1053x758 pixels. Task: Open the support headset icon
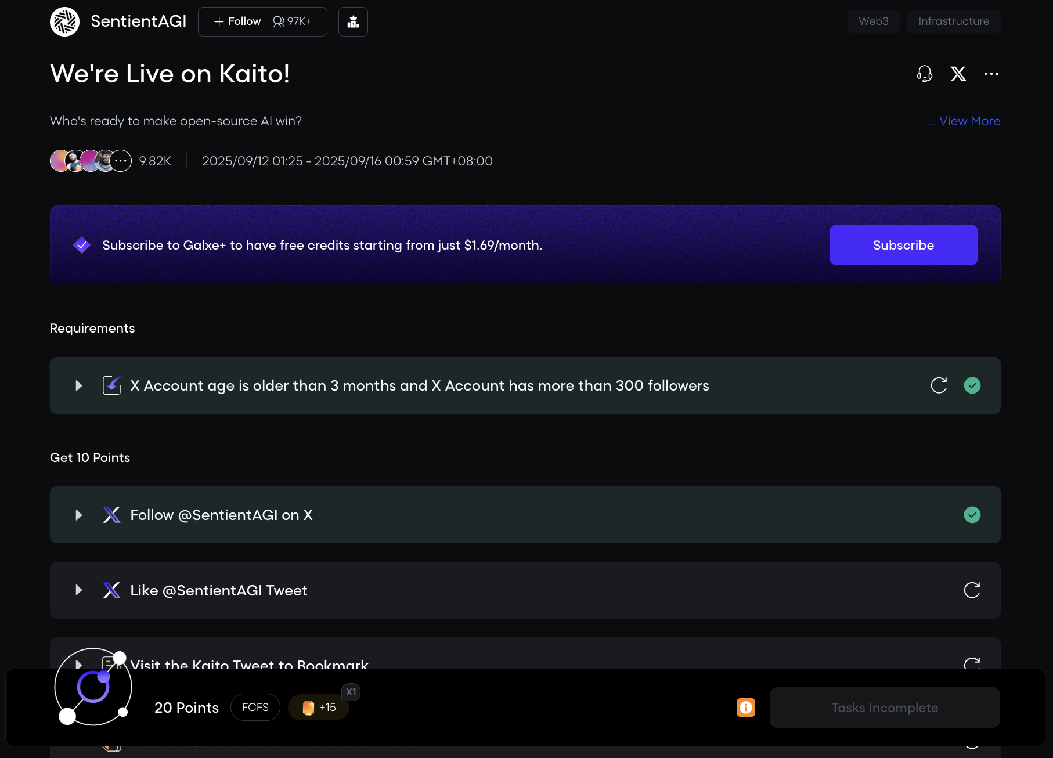coord(925,74)
